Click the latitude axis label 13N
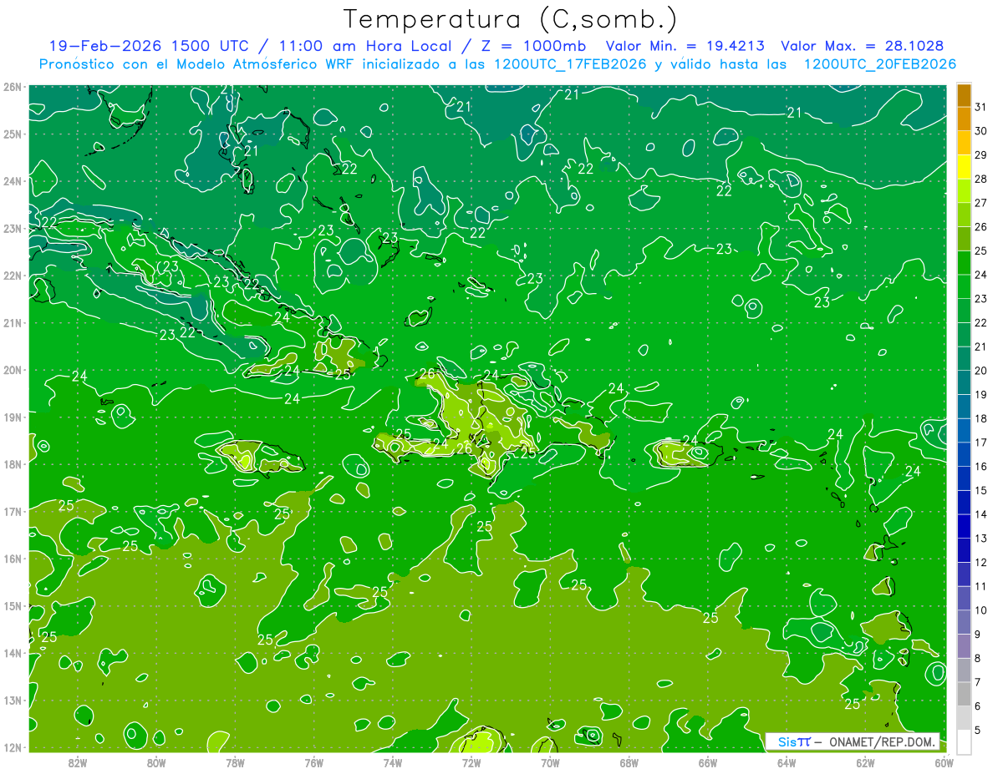The image size is (1003, 774). [13, 700]
